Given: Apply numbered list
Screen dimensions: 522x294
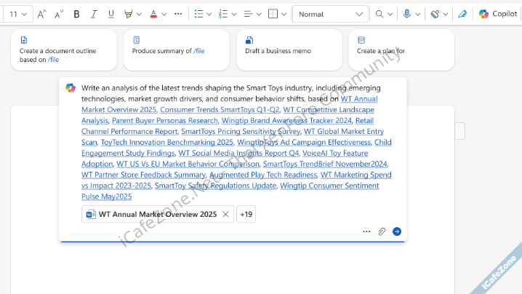Looking at the screenshot, I should (x=223, y=14).
